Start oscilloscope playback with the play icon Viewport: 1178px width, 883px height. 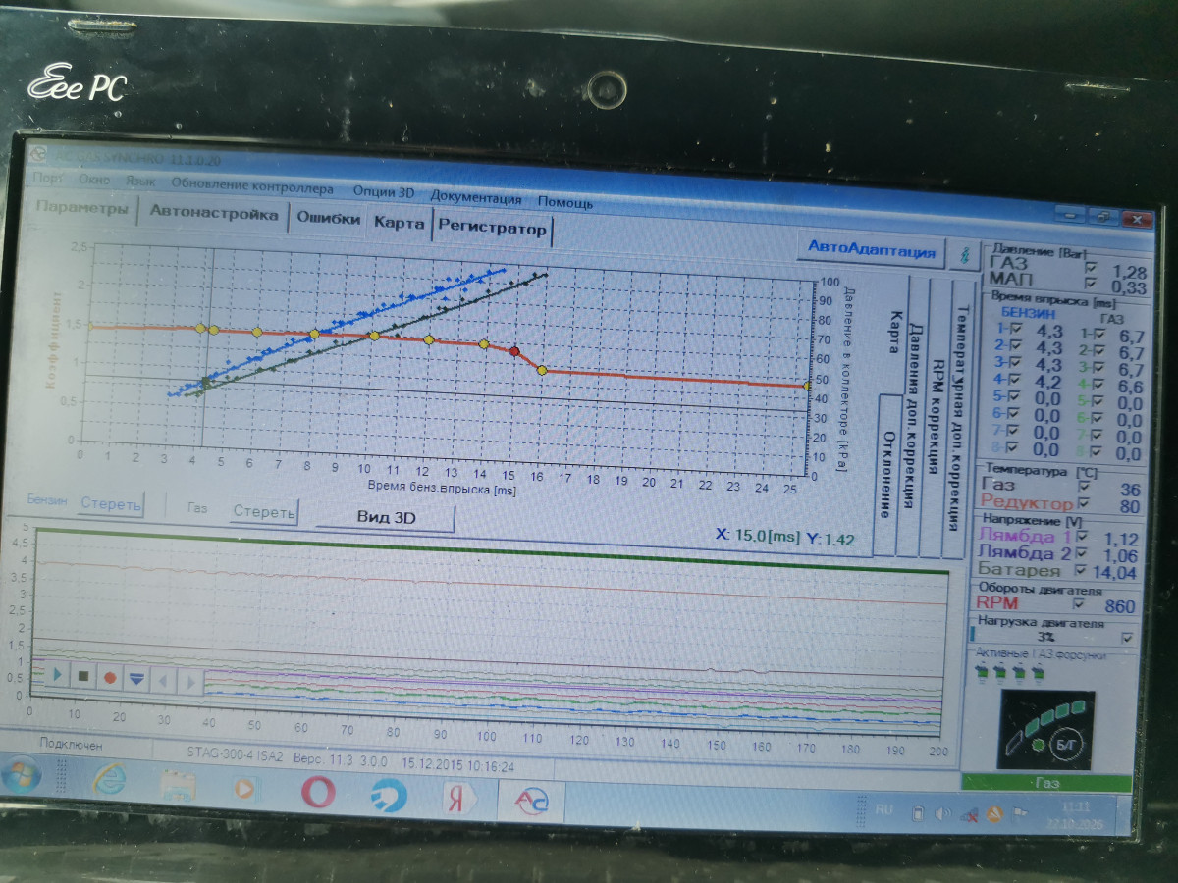point(58,676)
